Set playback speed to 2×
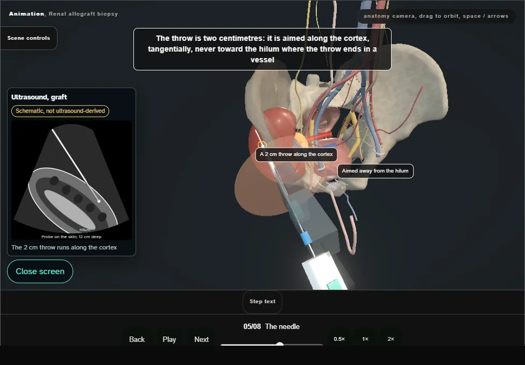The image size is (525, 365). point(391,339)
